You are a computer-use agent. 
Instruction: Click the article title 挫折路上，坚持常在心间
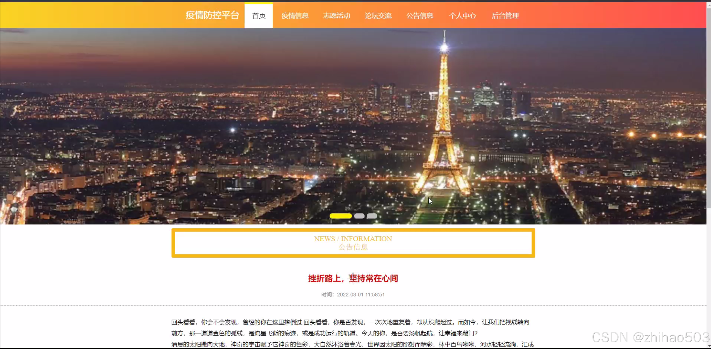[x=353, y=278]
